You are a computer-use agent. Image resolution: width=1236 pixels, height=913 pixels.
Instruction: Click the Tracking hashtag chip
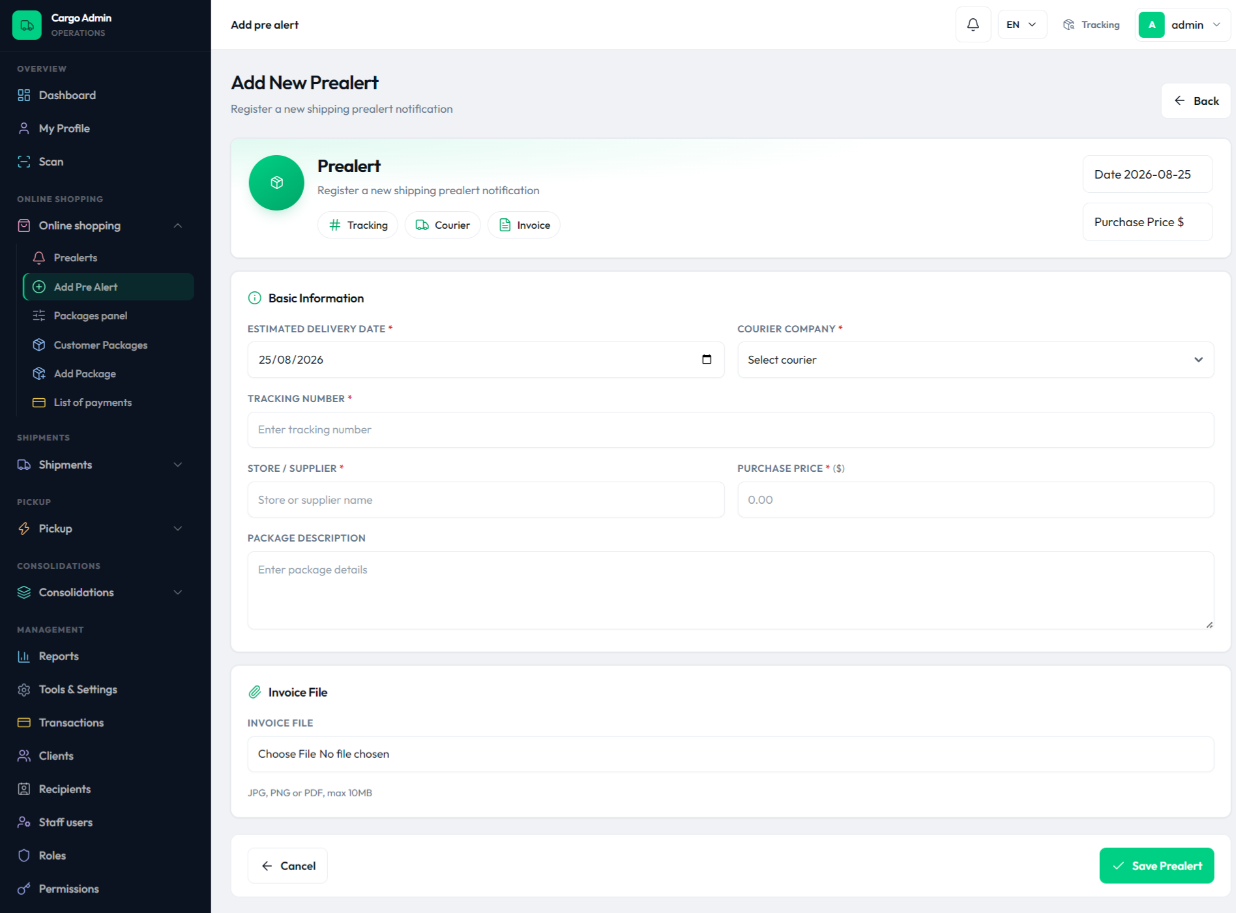358,225
